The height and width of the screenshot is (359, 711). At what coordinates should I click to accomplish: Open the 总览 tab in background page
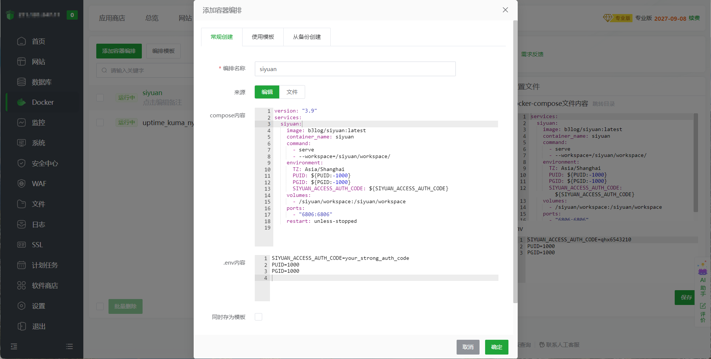152,18
